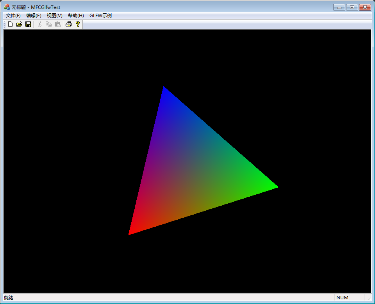Open the 帮助(H) menu
Viewport: 375px width, 304px height.
pyautogui.click(x=76, y=16)
